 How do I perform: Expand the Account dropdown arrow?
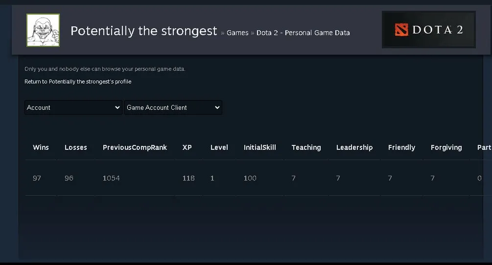[117, 107]
